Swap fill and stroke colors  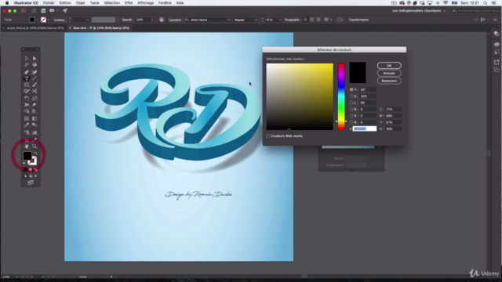point(35,154)
